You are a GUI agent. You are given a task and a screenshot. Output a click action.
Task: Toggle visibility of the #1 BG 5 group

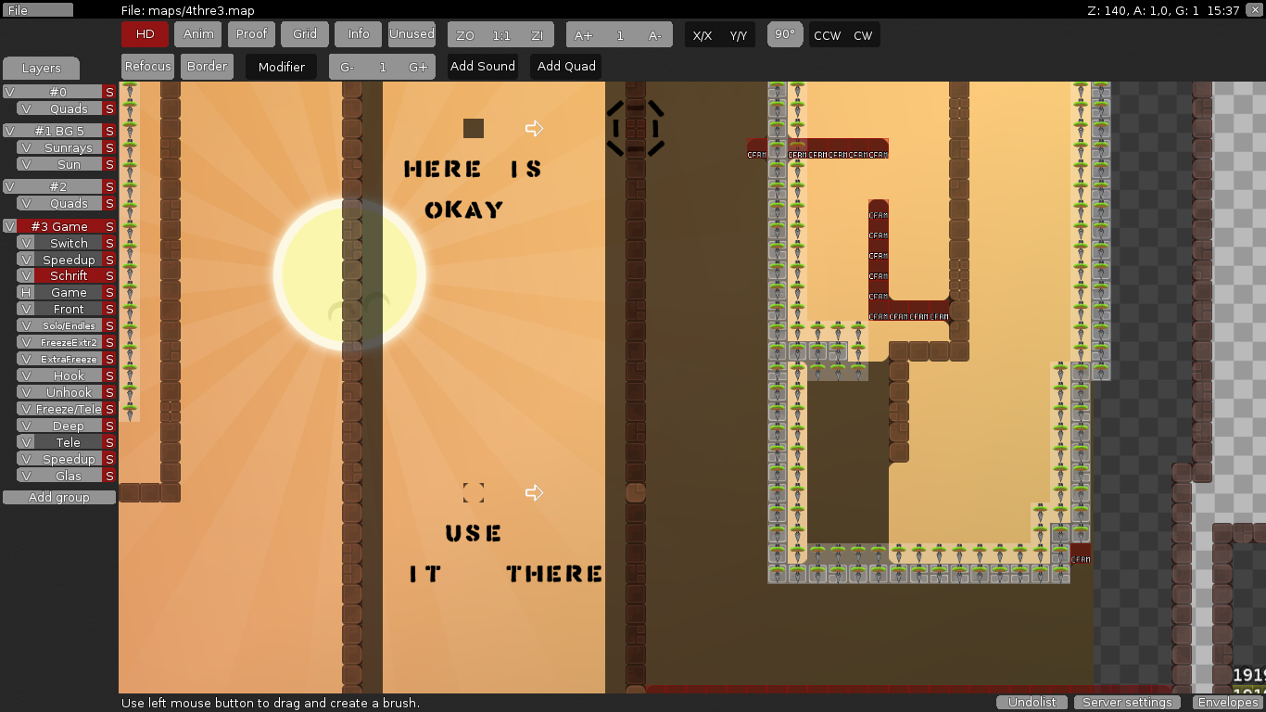click(x=9, y=132)
